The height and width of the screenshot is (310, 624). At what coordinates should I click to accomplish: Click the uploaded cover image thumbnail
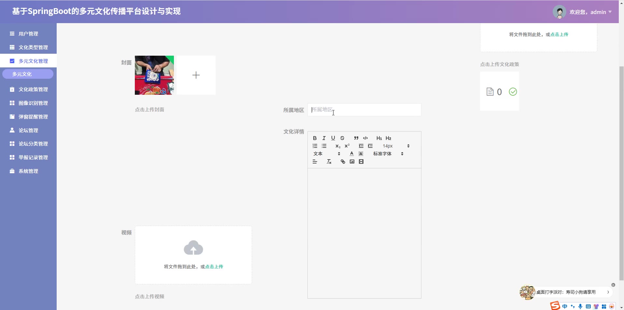click(154, 75)
